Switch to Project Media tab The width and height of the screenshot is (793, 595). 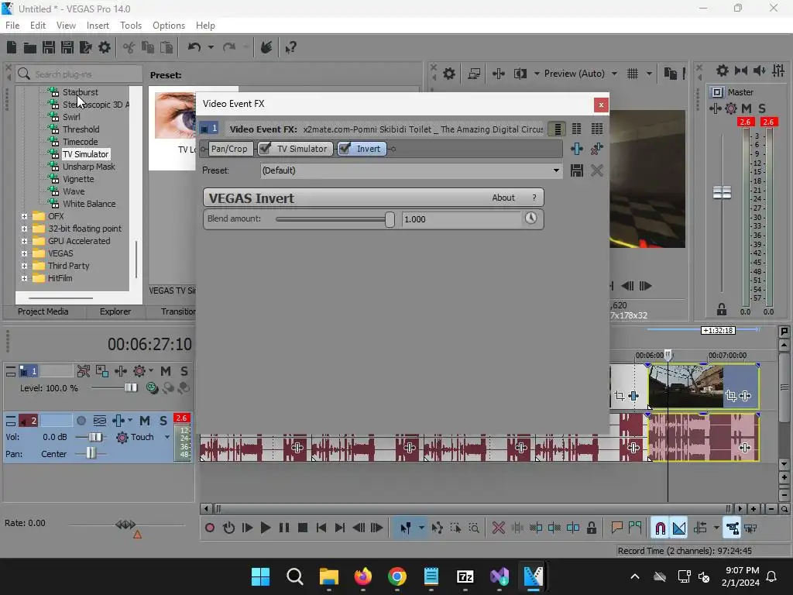click(43, 311)
